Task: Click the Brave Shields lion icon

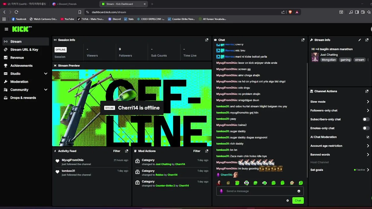Action: tap(290, 12)
